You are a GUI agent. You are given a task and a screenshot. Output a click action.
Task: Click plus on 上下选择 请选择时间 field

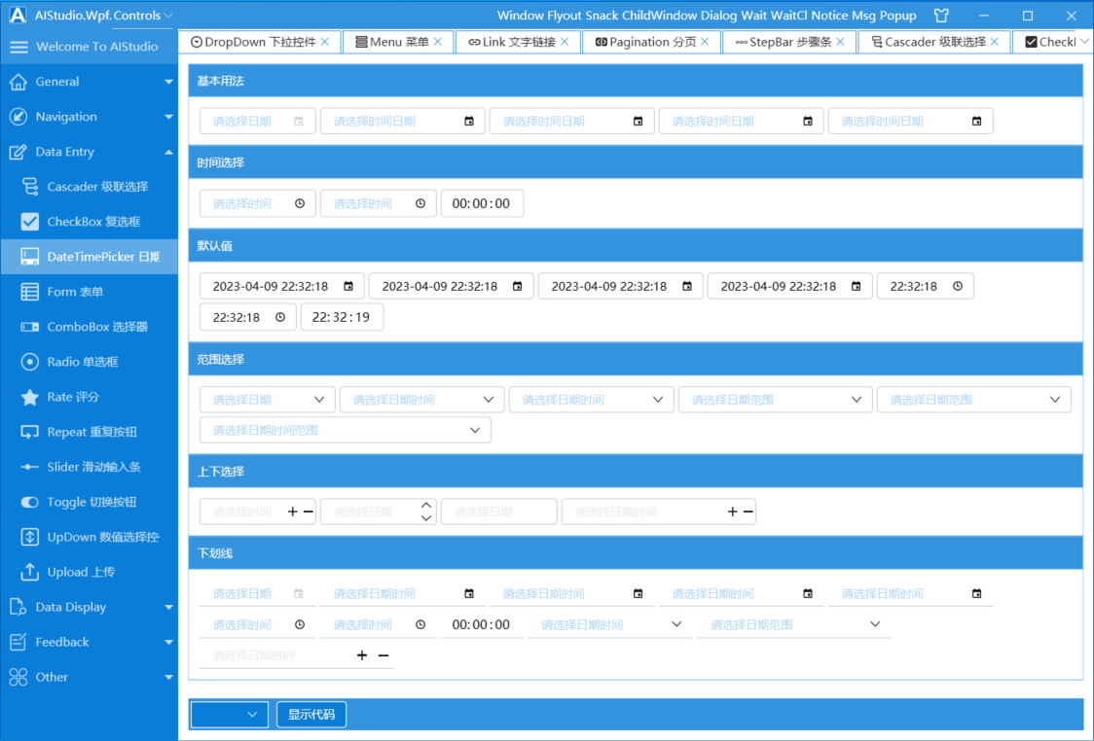click(292, 512)
